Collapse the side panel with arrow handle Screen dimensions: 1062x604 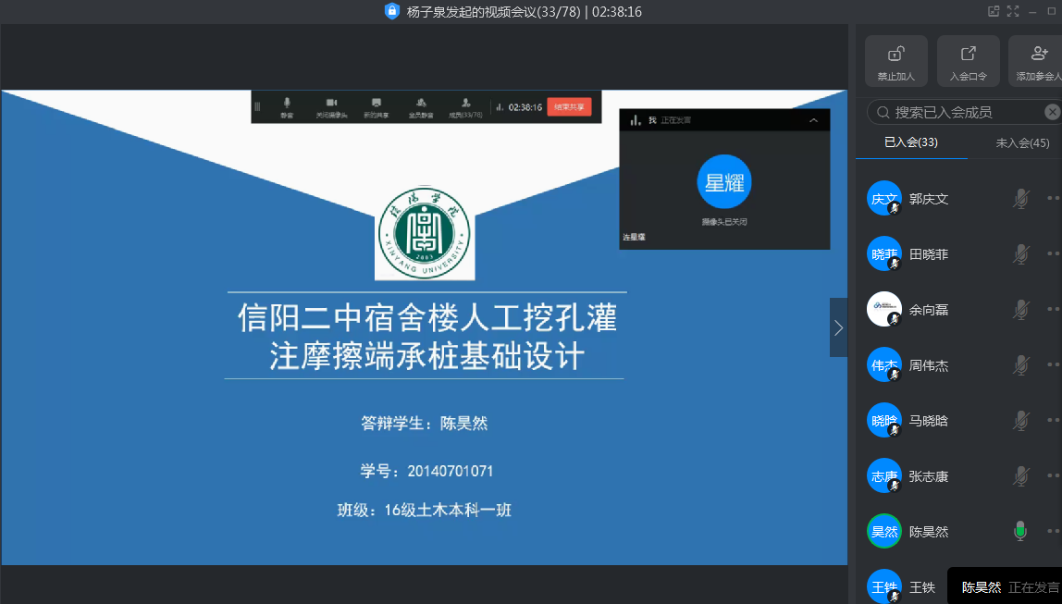[x=838, y=327]
